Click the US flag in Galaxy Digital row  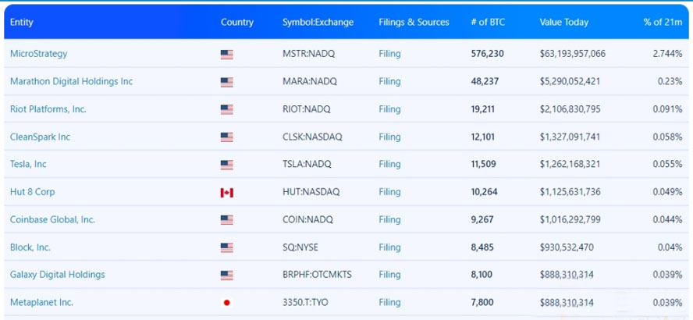point(227,275)
